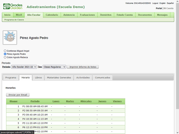Open the Materiales Generales tab

pyautogui.click(x=59, y=78)
